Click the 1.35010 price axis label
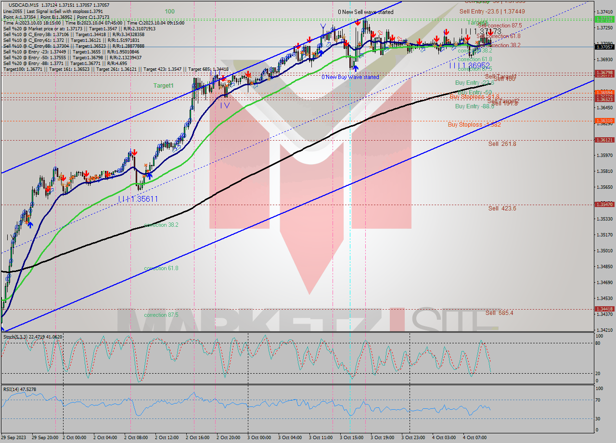Viewport: 616px width, 443px height. click(x=604, y=251)
